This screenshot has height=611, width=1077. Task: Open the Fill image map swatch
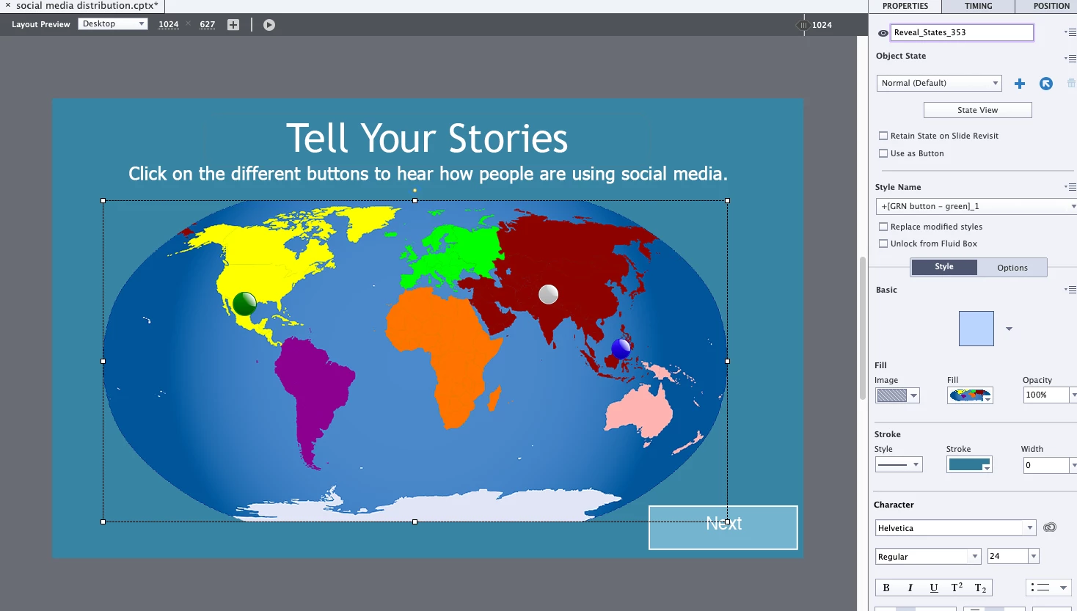970,395
